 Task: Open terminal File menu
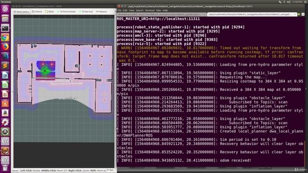[x=119, y=11]
